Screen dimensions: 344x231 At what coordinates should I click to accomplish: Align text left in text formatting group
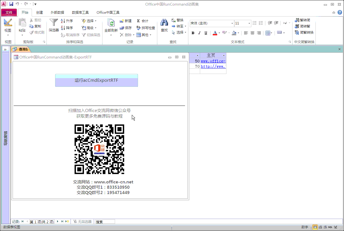click(x=246, y=33)
